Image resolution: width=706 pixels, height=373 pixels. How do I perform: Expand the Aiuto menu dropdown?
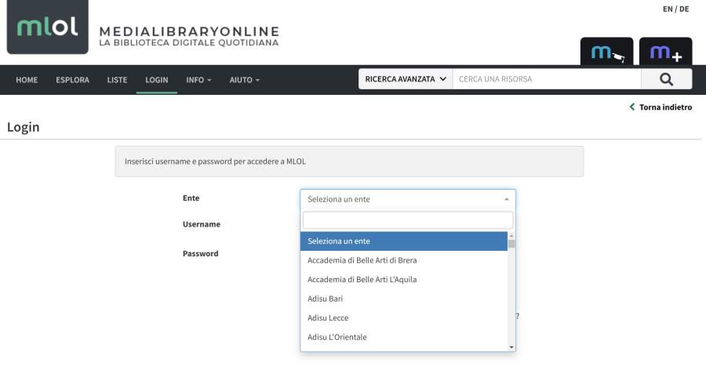244,80
